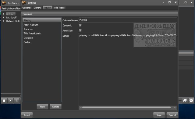Start playback with the Play button

point(10,101)
